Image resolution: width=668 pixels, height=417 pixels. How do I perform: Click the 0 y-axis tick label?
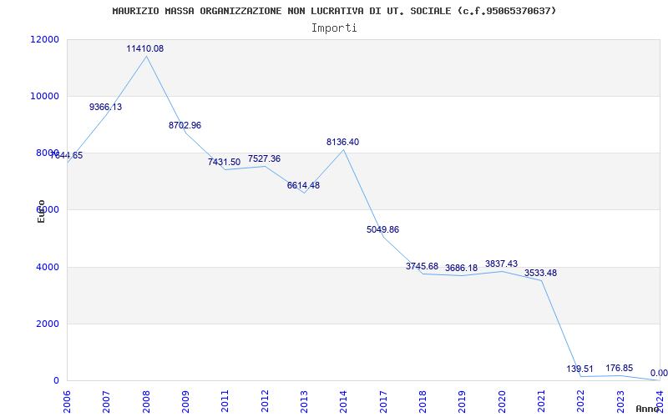pyautogui.click(x=56, y=380)
